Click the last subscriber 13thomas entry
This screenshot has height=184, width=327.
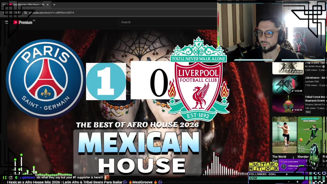click(x=293, y=166)
